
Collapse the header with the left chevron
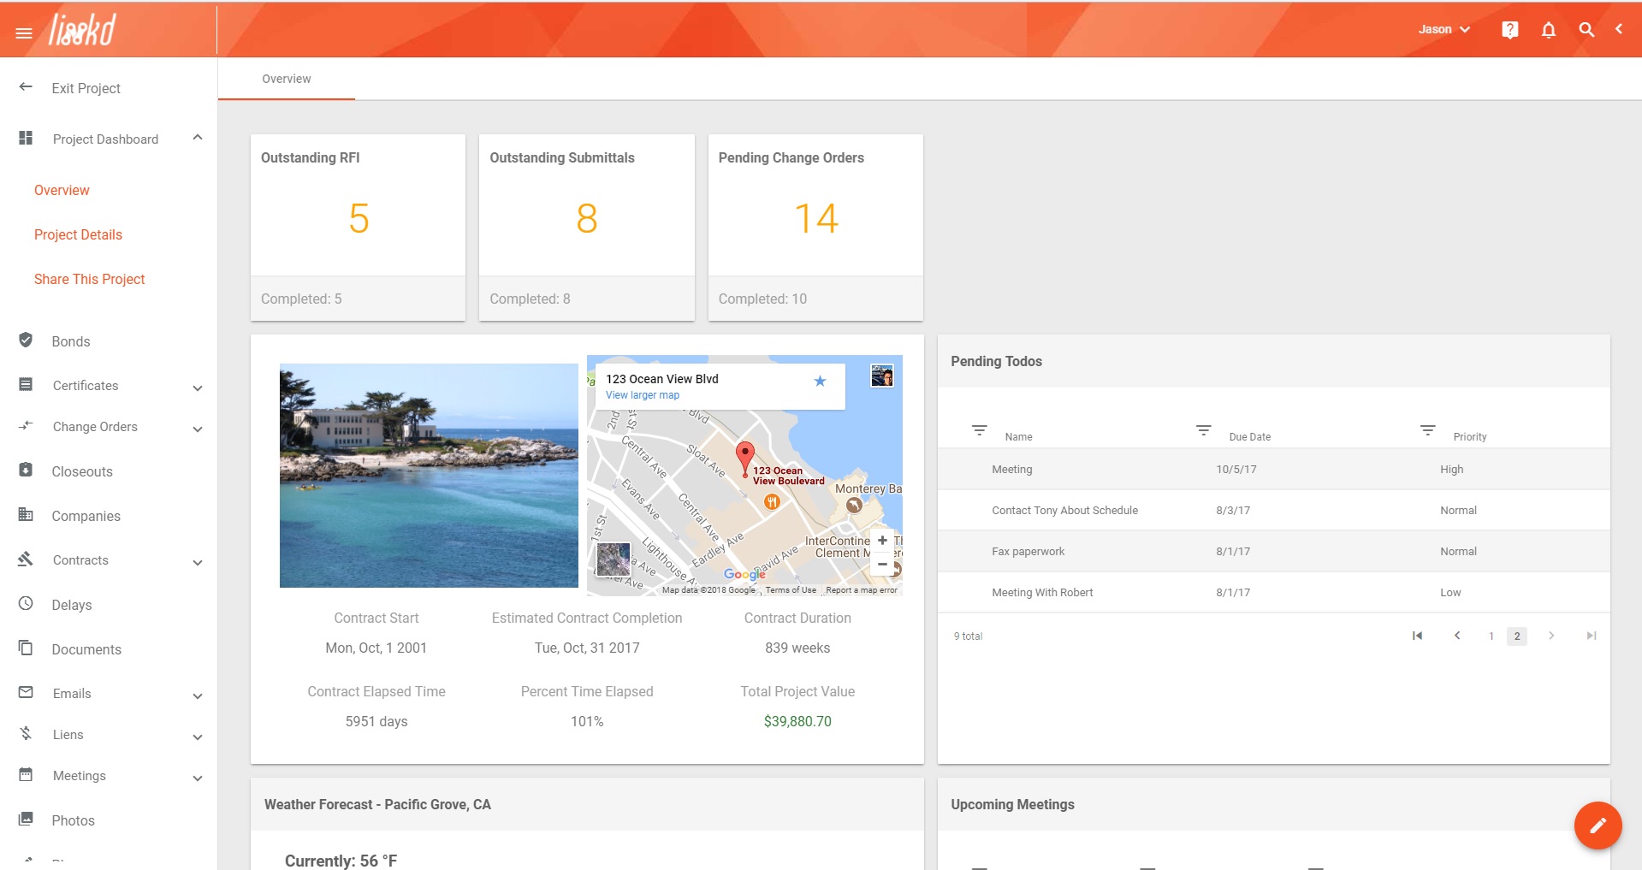pos(1619,29)
